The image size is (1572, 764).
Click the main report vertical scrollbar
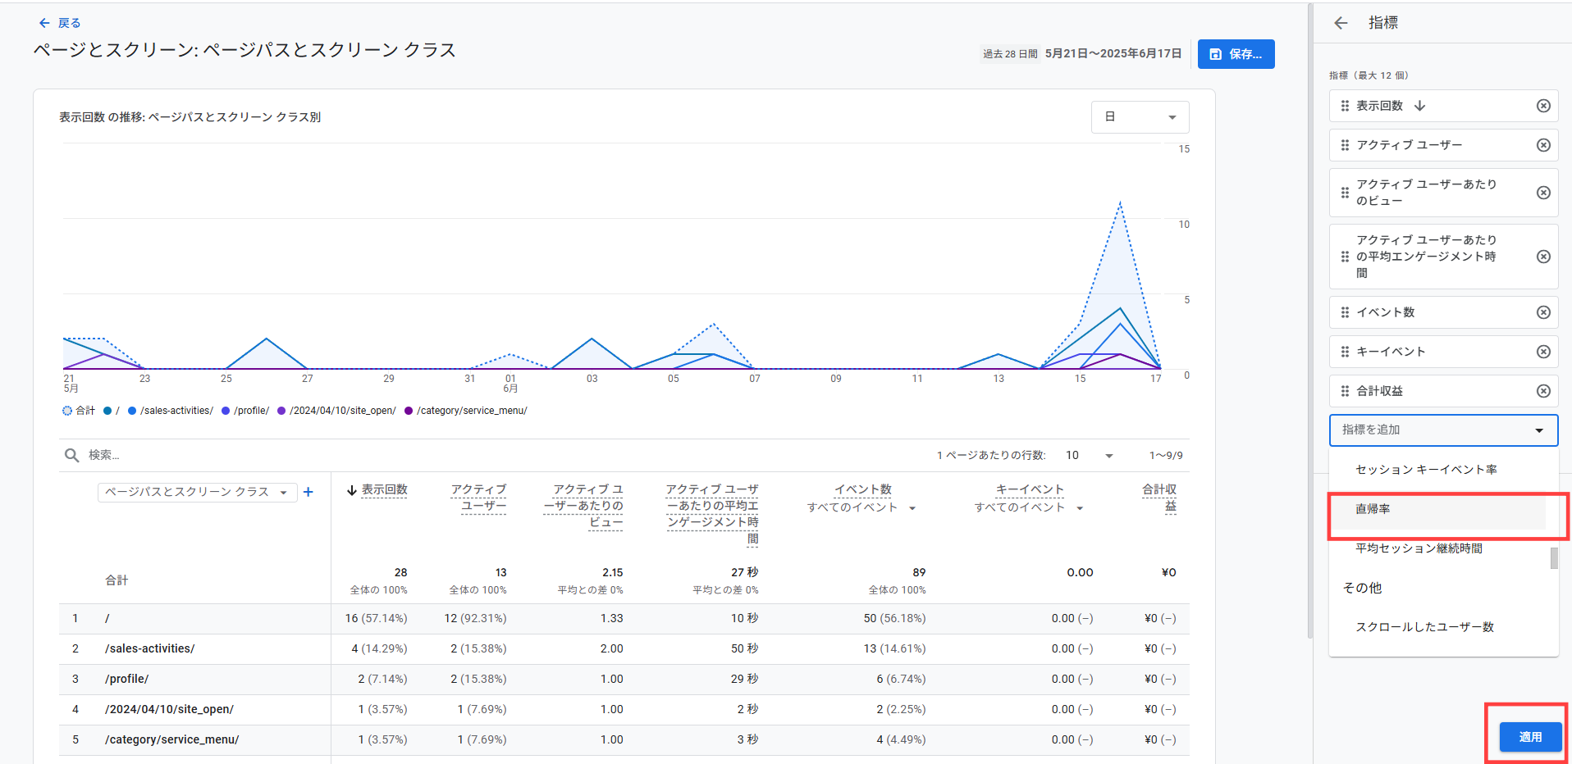[x=1309, y=320]
